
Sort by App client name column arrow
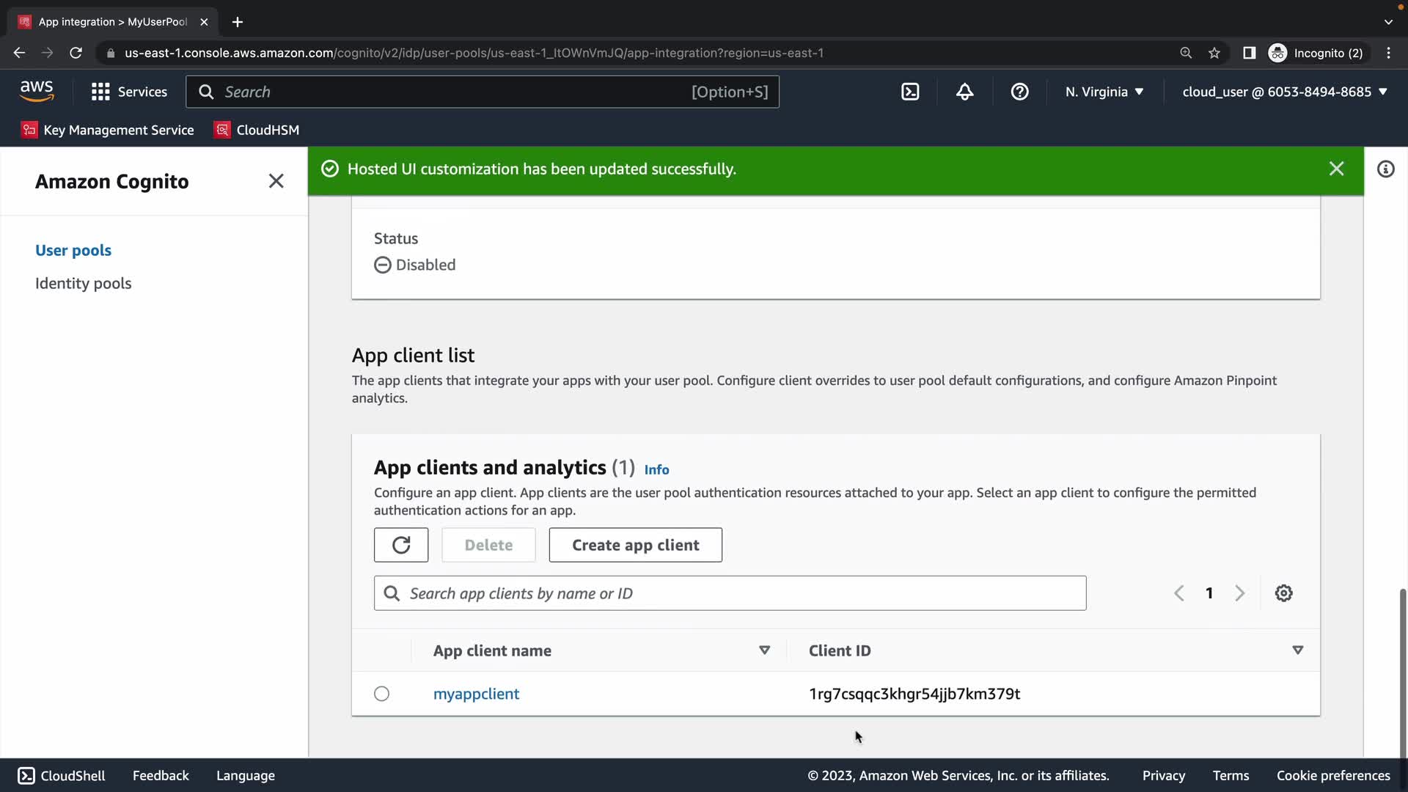pos(764,650)
